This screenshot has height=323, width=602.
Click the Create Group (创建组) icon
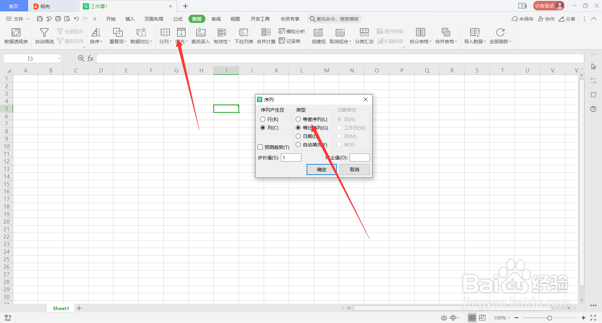click(x=319, y=36)
